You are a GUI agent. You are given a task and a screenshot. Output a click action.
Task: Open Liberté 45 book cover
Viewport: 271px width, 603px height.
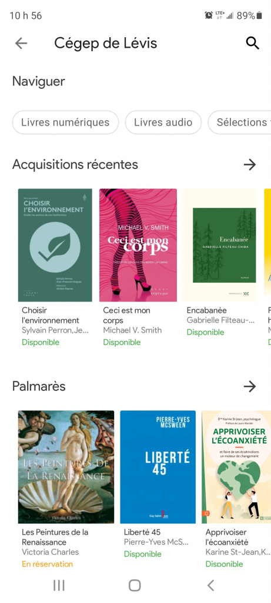pyautogui.click(x=158, y=467)
